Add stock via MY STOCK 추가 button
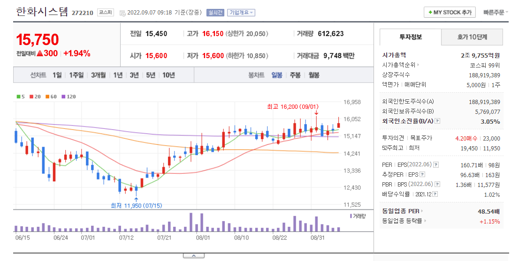The width and height of the screenshot is (519, 261). click(x=450, y=12)
